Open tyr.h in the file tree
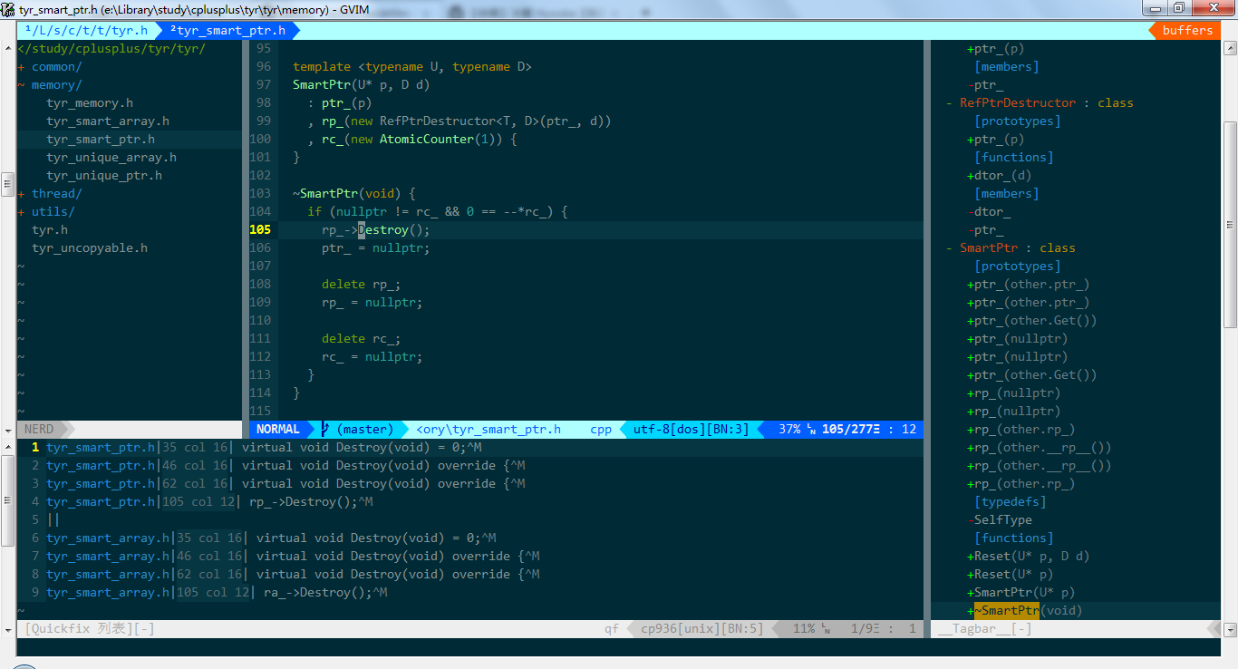 (50, 229)
